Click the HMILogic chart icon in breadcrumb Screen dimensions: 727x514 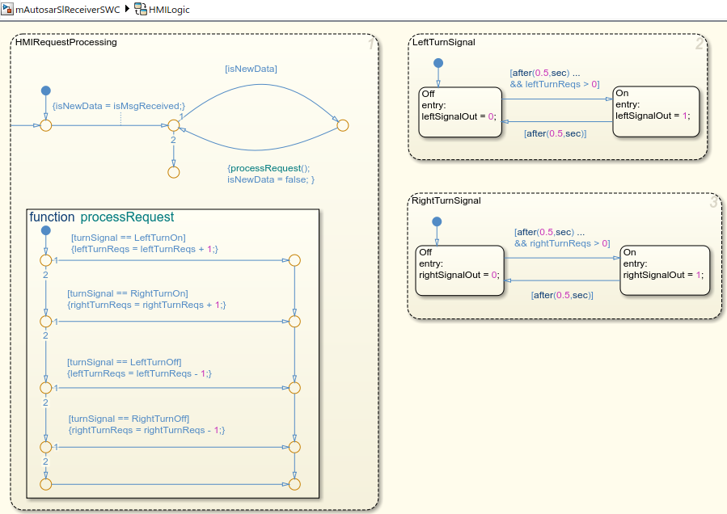(x=141, y=9)
